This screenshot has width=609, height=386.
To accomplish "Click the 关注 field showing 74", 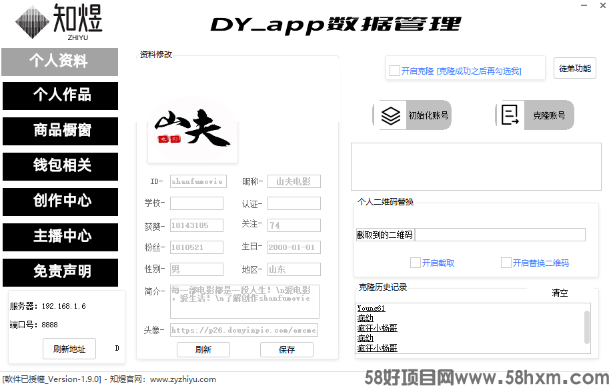I will click(294, 225).
